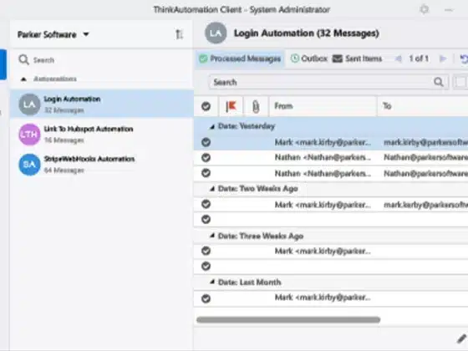The width and height of the screenshot is (468, 351).
Task: Click status check on first Nathan message
Action: 206,158
